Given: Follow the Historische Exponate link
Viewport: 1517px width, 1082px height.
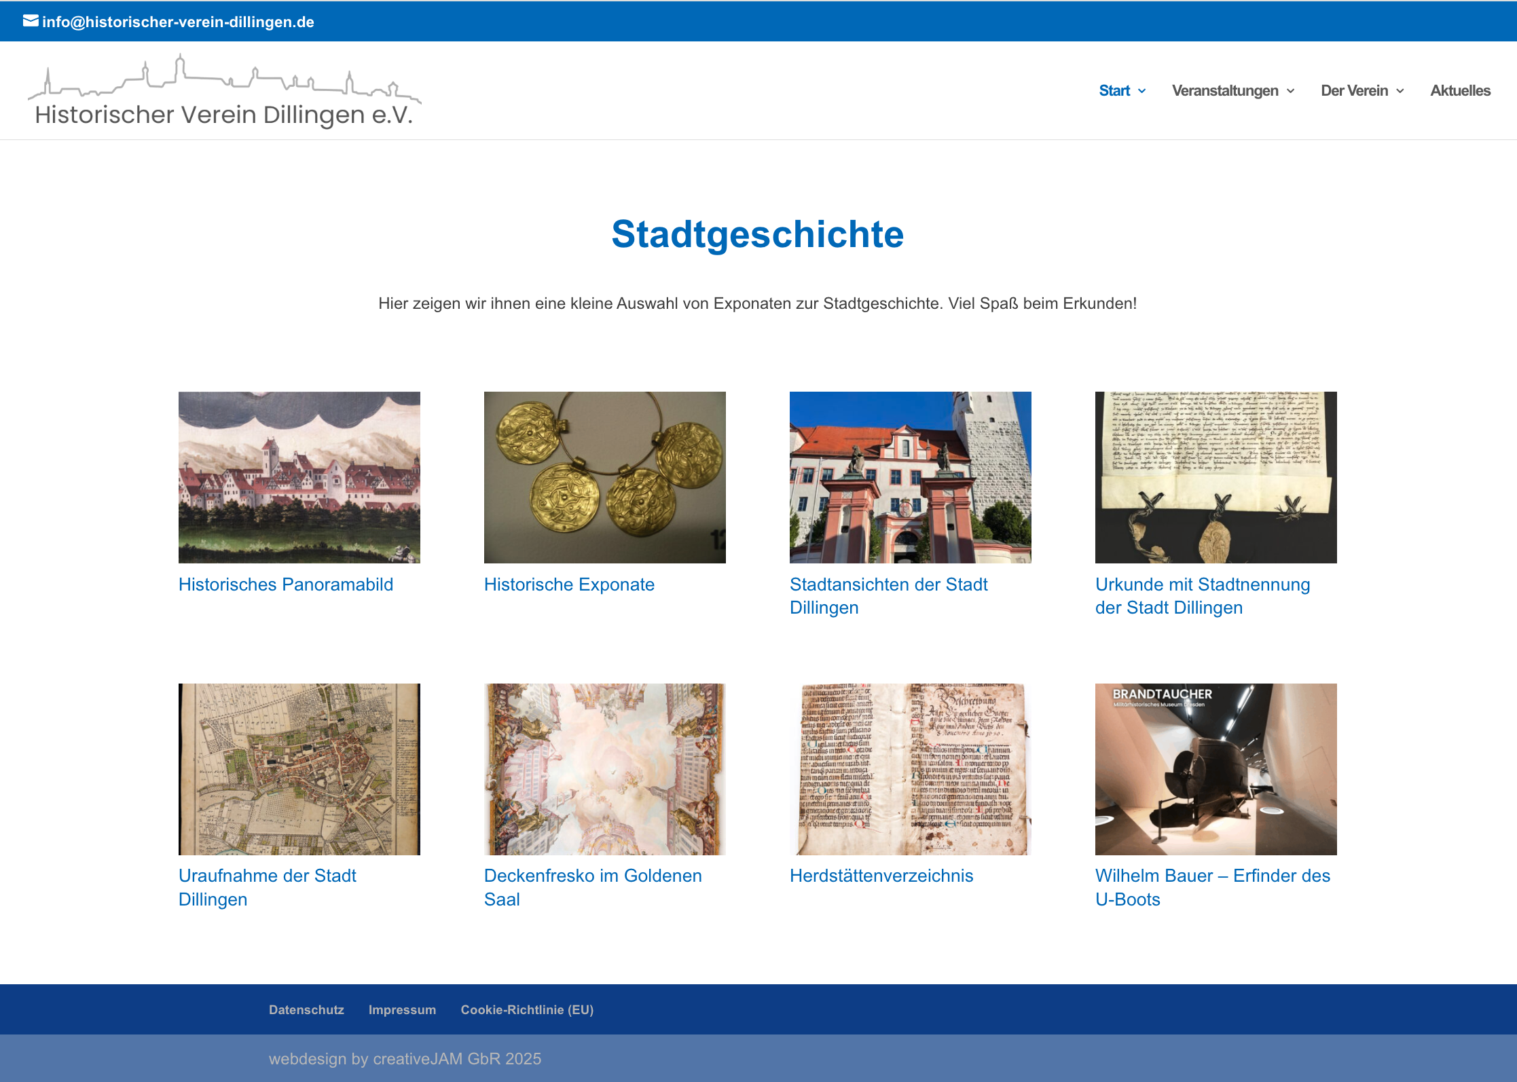Looking at the screenshot, I should tap(569, 584).
